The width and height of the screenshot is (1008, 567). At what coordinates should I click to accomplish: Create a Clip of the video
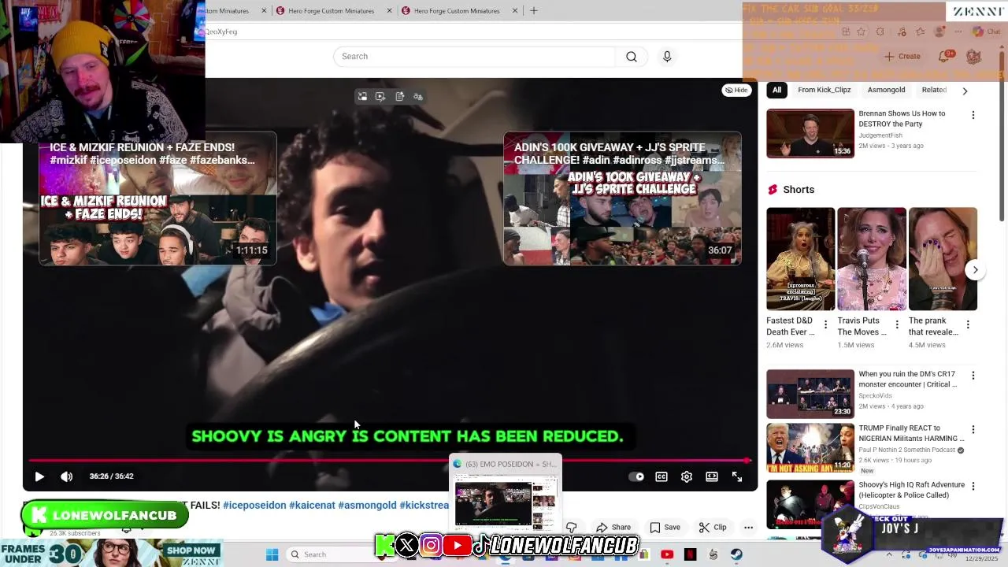[x=713, y=528]
